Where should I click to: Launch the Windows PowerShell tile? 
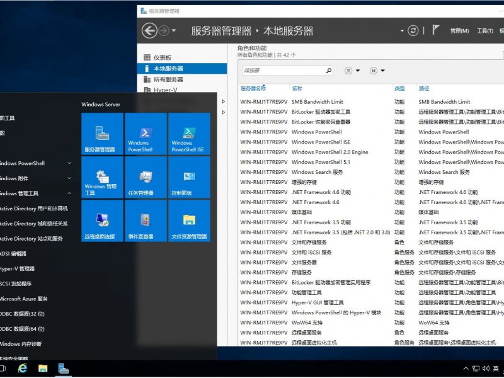click(x=146, y=134)
